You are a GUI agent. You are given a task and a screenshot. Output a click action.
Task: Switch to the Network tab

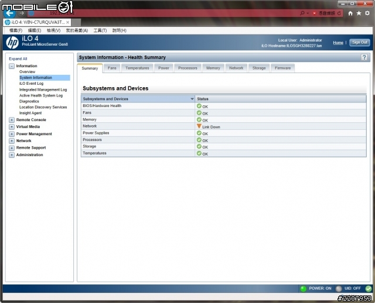236,68
